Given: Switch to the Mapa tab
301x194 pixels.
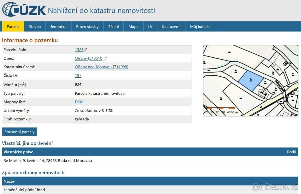Looking at the screenshot, I should pyautogui.click(x=133, y=26).
